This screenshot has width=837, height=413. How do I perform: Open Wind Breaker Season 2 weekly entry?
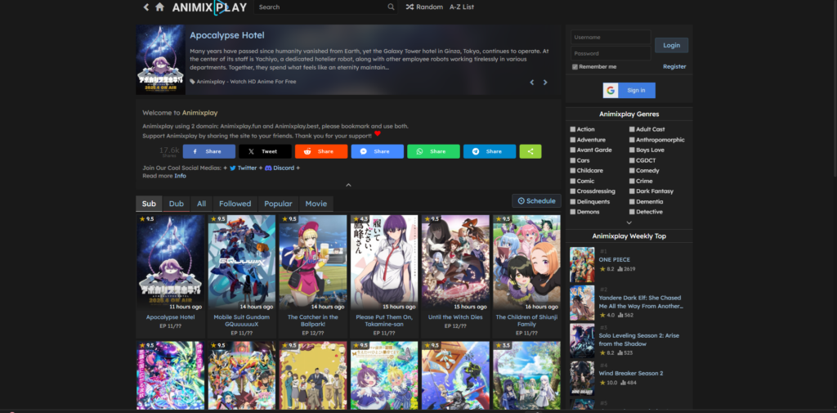coord(631,373)
